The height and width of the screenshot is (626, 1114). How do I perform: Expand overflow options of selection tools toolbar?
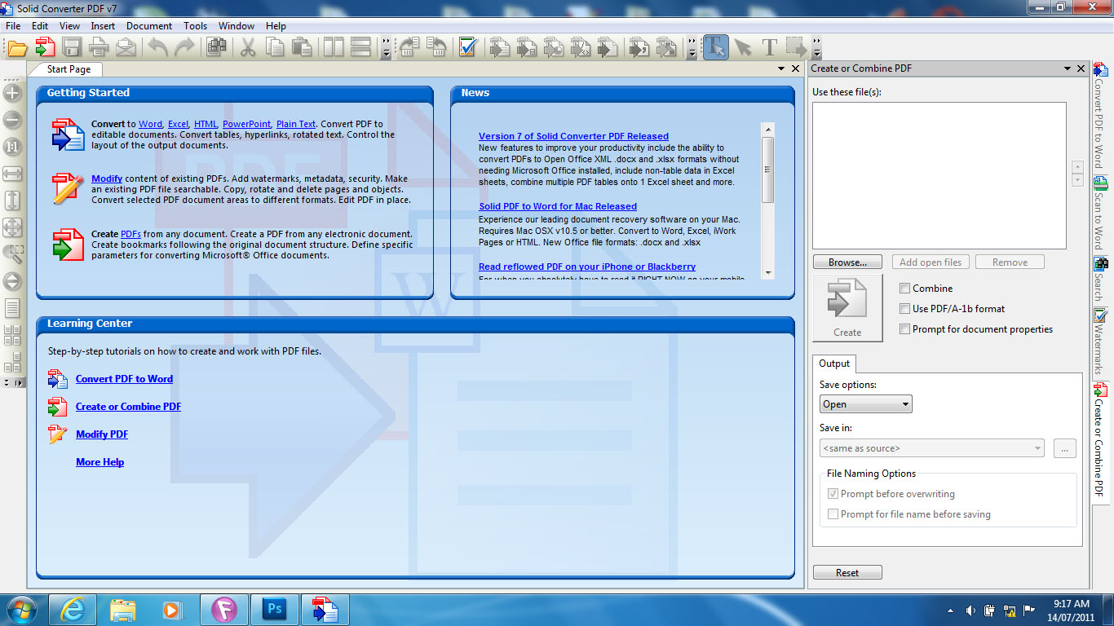(816, 48)
